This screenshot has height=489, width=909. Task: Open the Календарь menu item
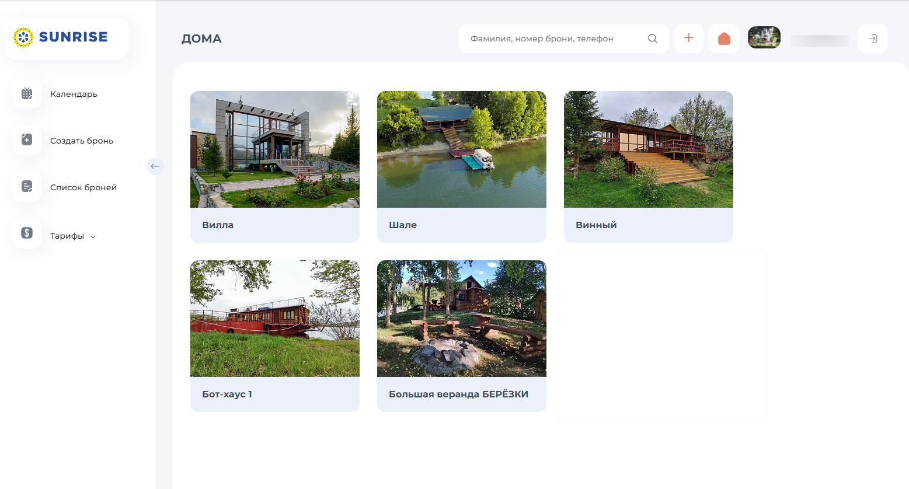point(74,94)
